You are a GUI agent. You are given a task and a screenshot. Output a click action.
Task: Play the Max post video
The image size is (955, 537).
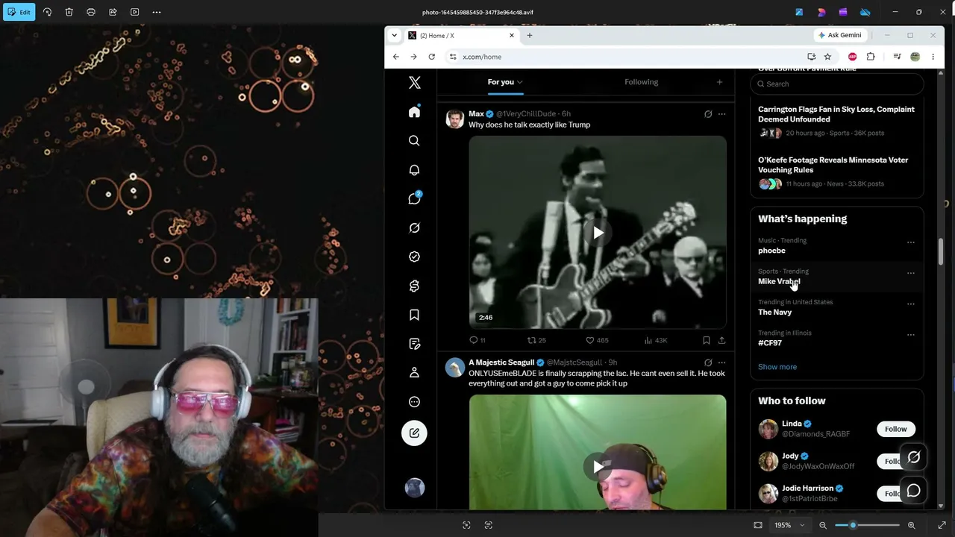598,233
